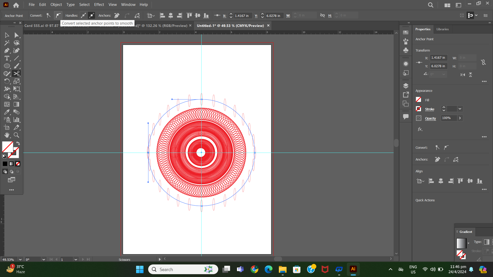493x277 pixels.
Task: Select the Magic Wand tool
Action: tap(7, 43)
